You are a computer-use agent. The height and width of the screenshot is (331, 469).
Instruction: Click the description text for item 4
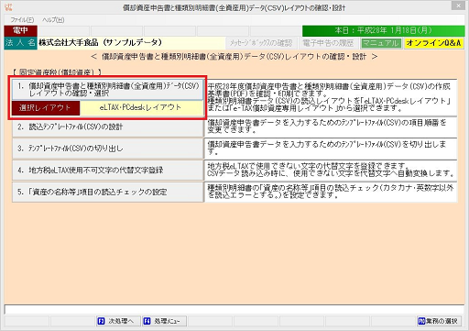coord(331,170)
